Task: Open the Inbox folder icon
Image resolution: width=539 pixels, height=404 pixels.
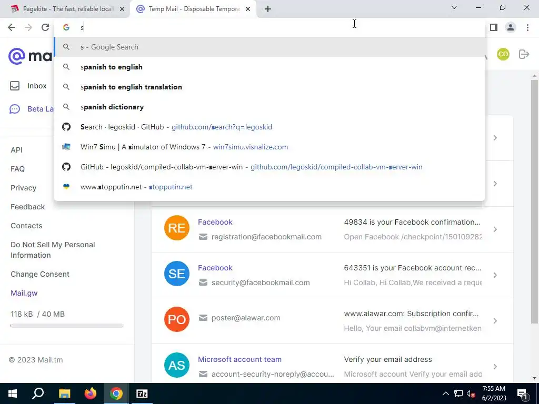Action: [14, 86]
